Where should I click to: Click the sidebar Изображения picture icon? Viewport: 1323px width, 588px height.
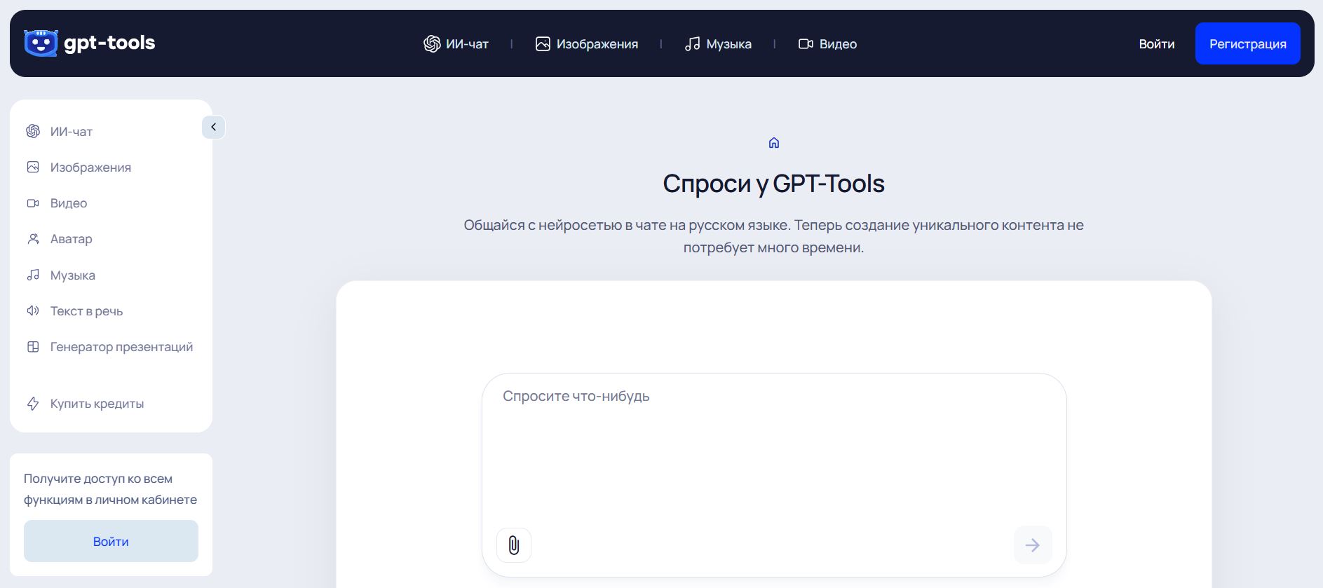33,167
